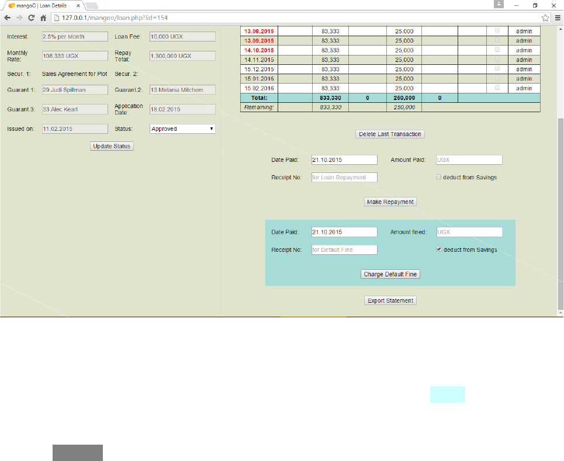
Task: Click Guarant.2 field 13 Melania Mitchem
Action: (x=182, y=89)
